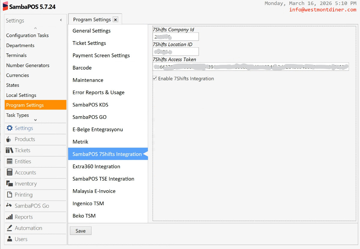360x249 pixels.
Task: Select Ticket Settings in the list
Action: point(89,43)
